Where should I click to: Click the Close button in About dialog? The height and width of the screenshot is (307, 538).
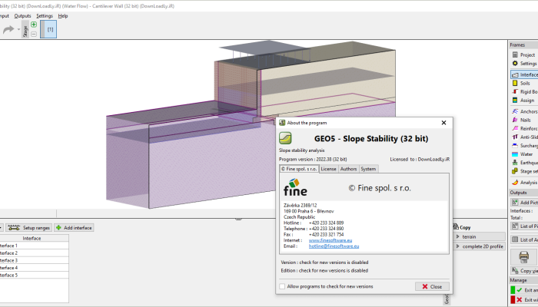(x=432, y=286)
